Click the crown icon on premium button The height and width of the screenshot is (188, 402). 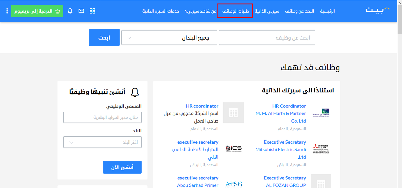(58, 11)
